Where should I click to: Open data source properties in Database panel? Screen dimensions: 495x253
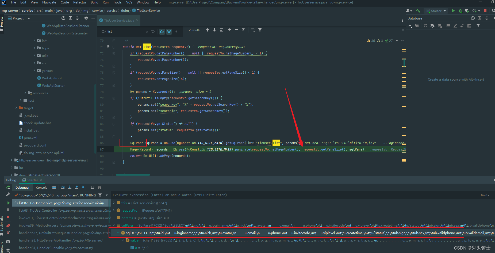(x=432, y=26)
